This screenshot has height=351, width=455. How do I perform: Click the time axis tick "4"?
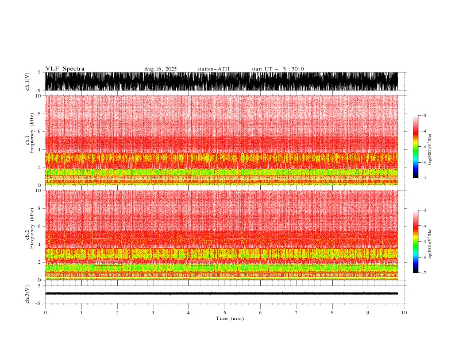[x=188, y=313]
